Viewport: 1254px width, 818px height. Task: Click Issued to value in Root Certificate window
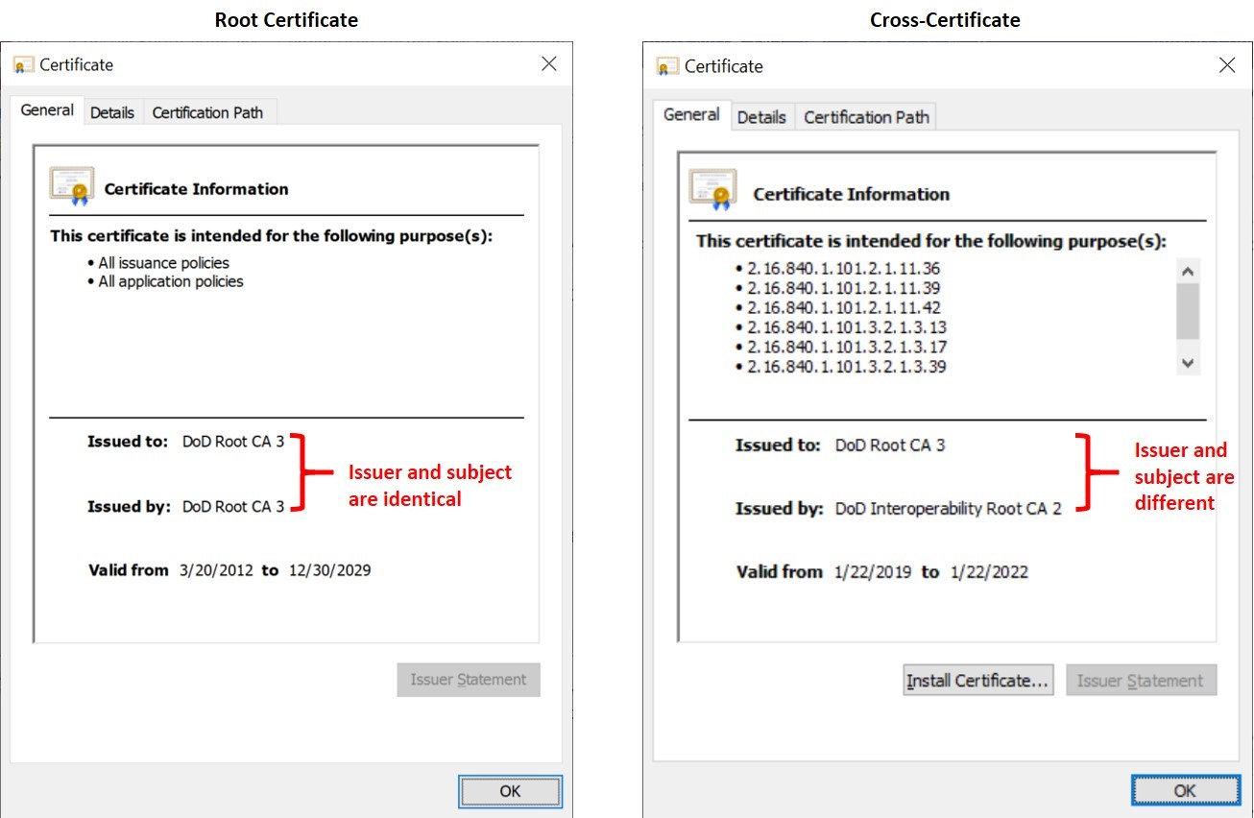click(x=233, y=442)
